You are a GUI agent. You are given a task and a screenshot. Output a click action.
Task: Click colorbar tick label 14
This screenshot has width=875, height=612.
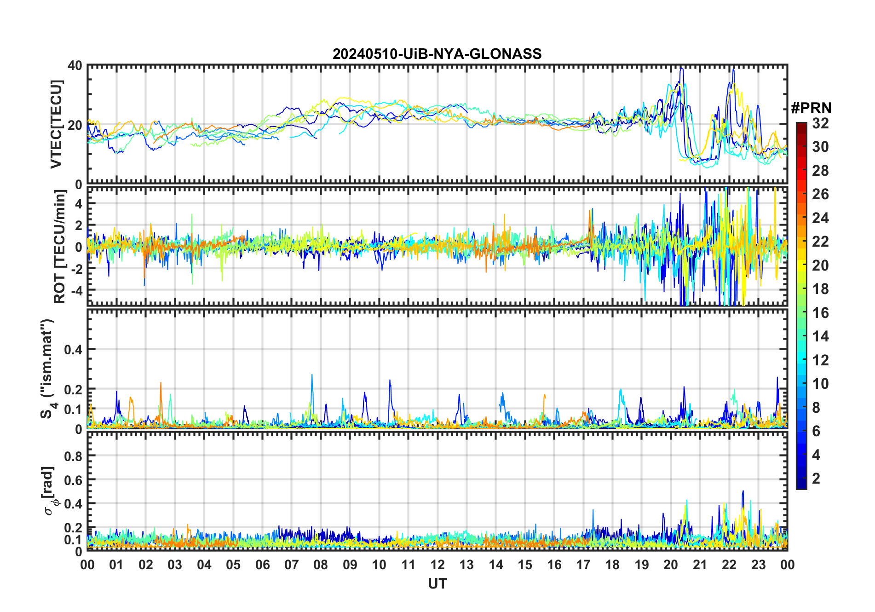(820, 336)
